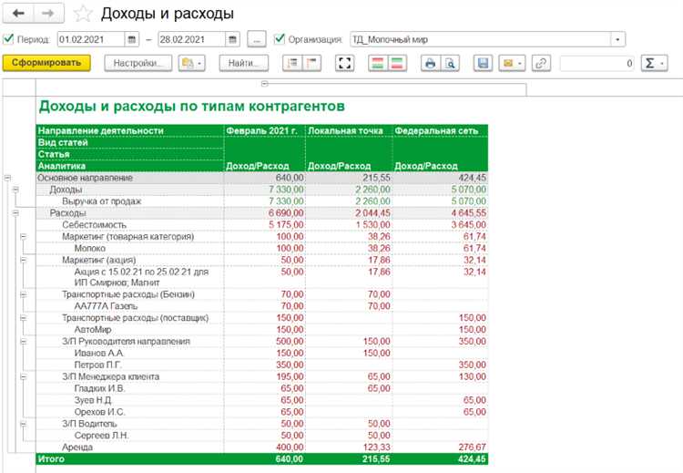Click the ellipsis period selection button
Image resolution: width=683 pixels, height=473 pixels.
257,40
